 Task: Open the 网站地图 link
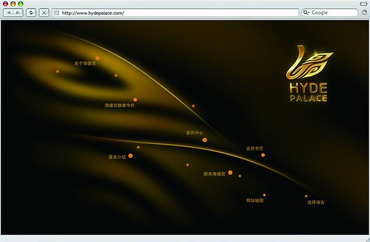click(255, 201)
